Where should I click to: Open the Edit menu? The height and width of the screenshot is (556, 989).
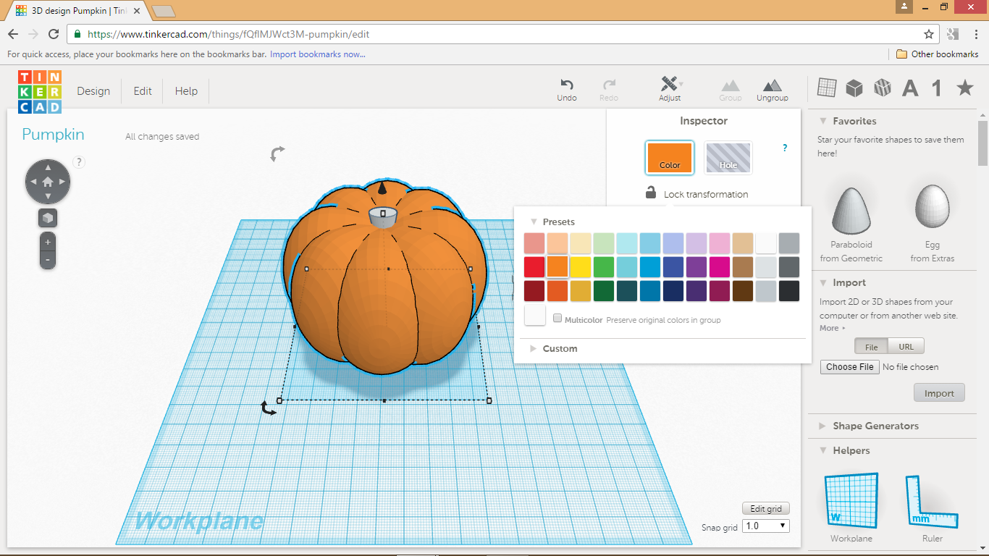click(x=142, y=90)
